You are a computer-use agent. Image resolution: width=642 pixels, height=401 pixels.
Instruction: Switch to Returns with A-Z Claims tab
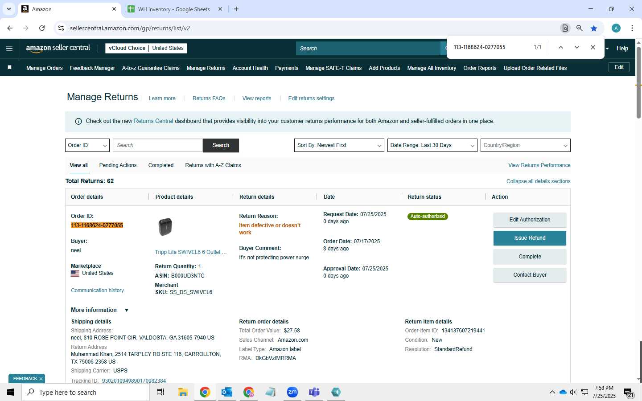pos(213,165)
